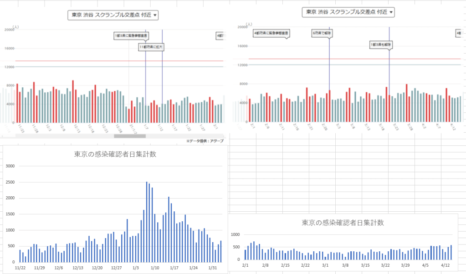Open the 渋谷 location dropdown above the left chart
The image size is (466, 274).
coord(113,15)
